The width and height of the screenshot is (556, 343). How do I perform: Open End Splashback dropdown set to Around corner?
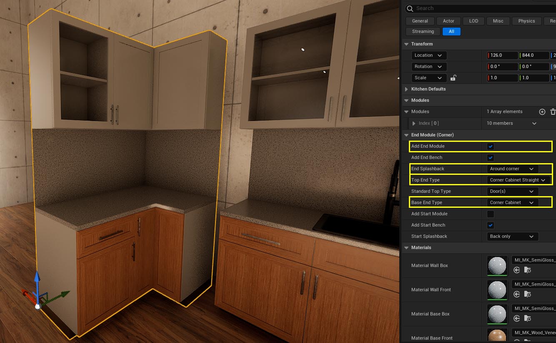[513, 169]
